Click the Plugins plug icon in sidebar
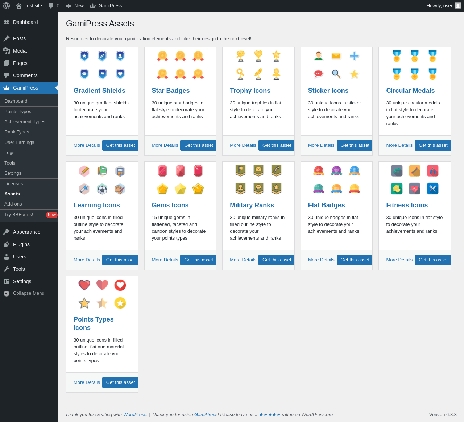The width and height of the screenshot is (464, 422). pos(7,244)
